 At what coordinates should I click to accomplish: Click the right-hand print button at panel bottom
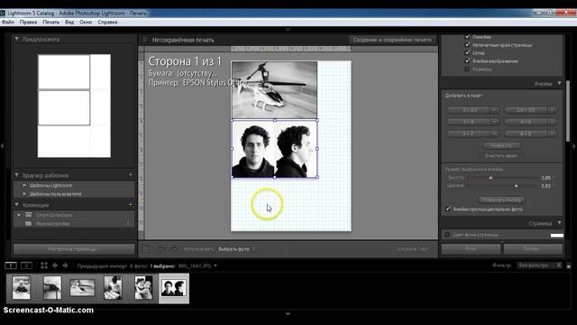click(533, 249)
